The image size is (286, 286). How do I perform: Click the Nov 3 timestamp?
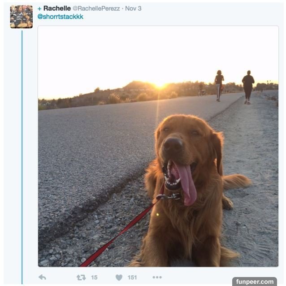click(133, 9)
